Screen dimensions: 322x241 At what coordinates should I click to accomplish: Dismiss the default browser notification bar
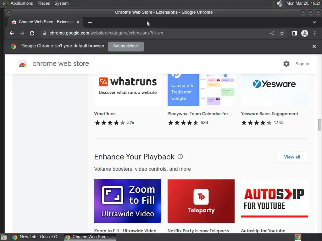coord(314,46)
